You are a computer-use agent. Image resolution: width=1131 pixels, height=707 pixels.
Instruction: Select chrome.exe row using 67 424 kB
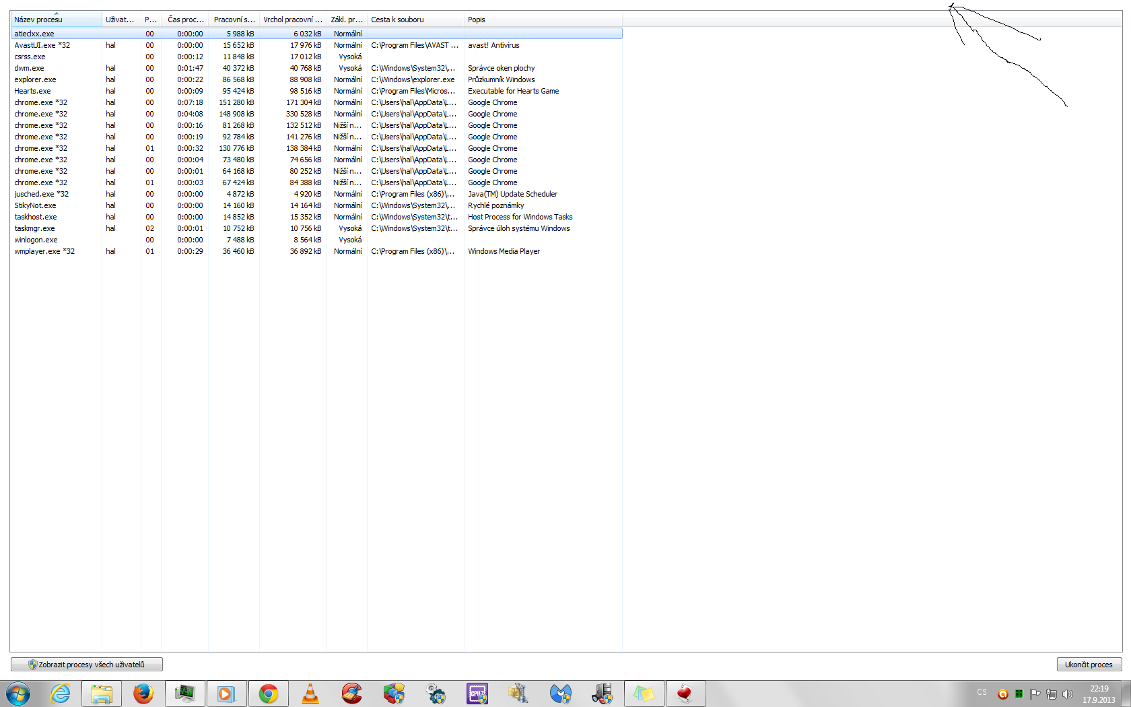(x=316, y=182)
